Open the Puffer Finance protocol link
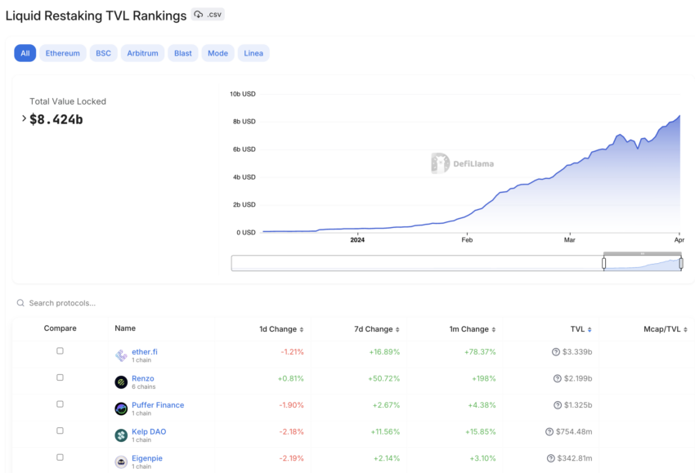The image size is (695, 473). pos(158,405)
